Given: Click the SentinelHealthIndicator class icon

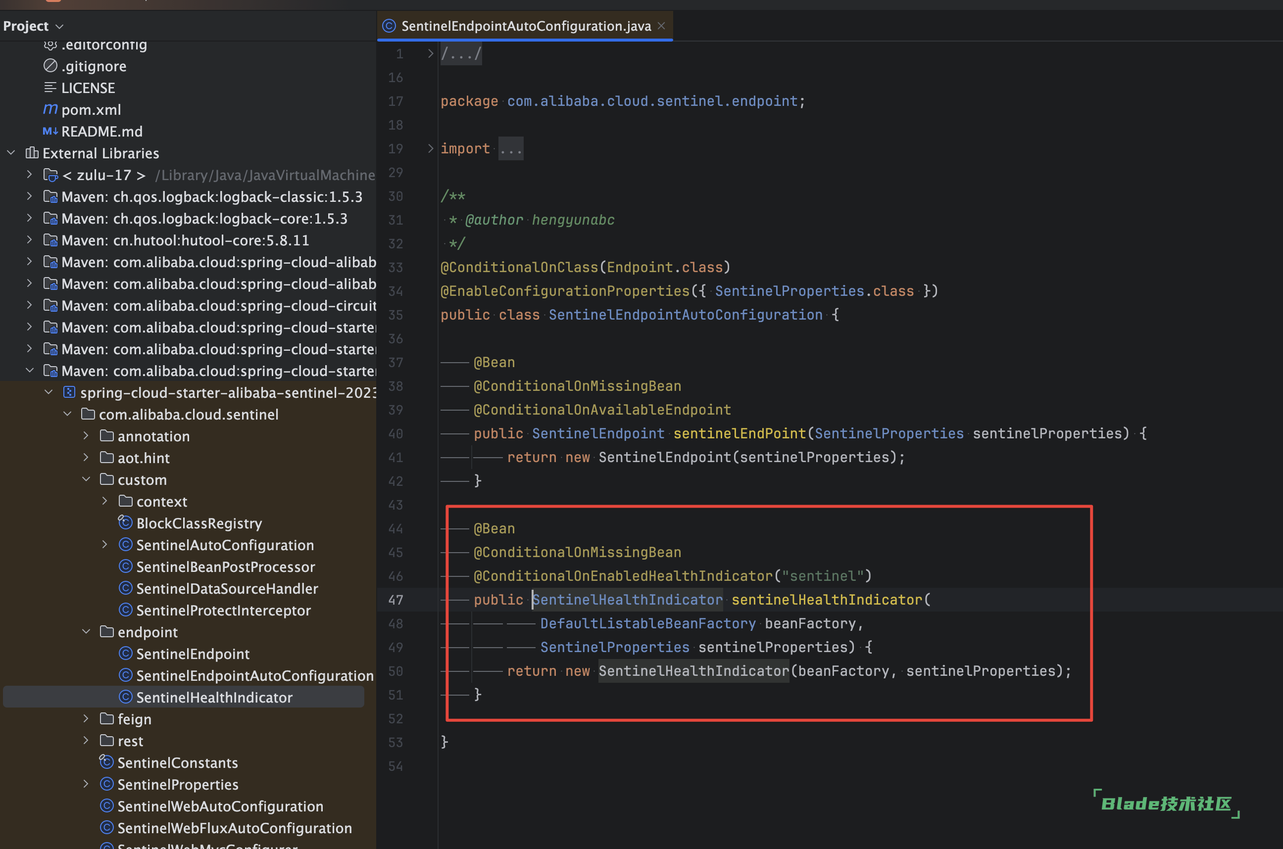Looking at the screenshot, I should point(126,697).
